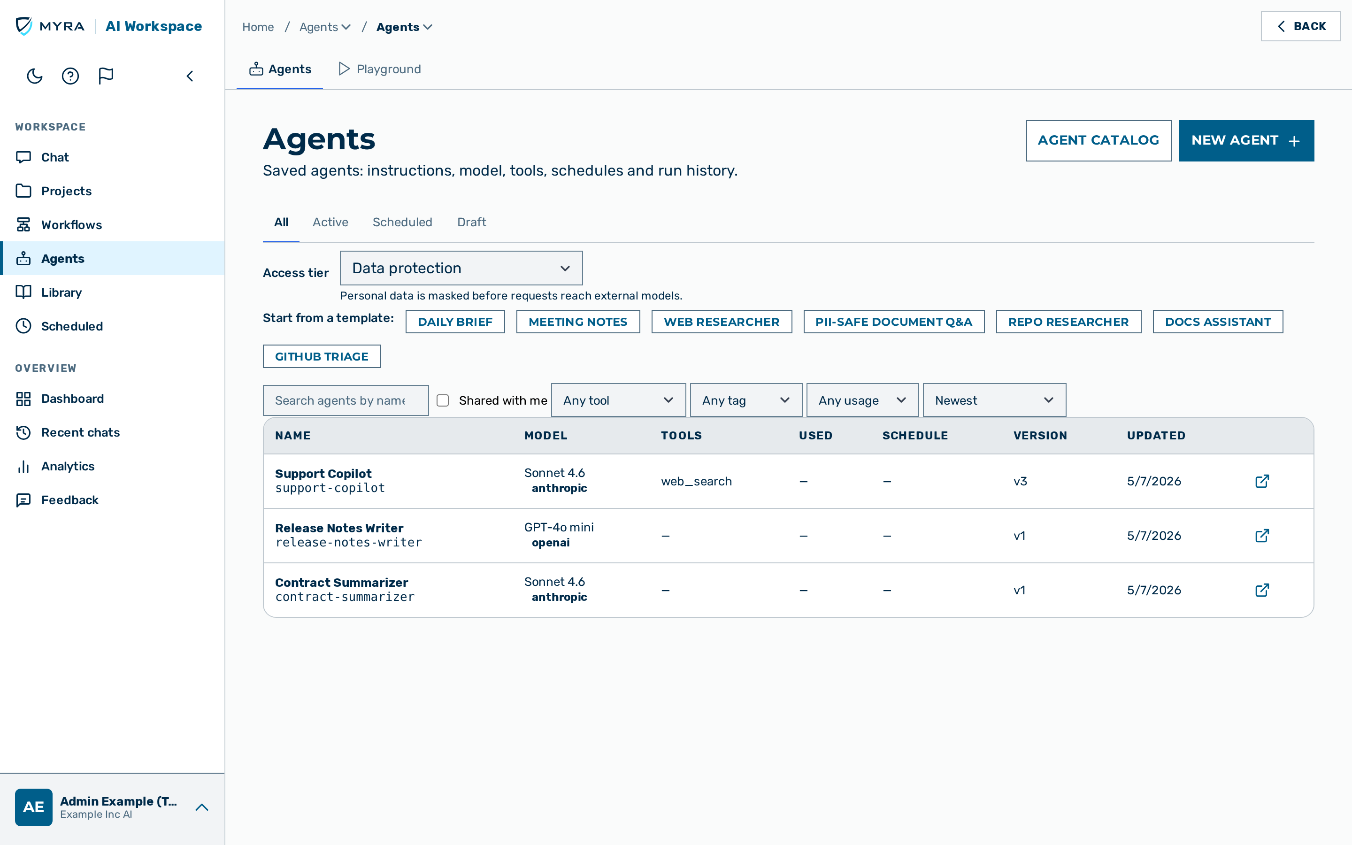Open the Any tool filter dropdown
Viewport: 1352px width, 845px height.
pyautogui.click(x=618, y=400)
